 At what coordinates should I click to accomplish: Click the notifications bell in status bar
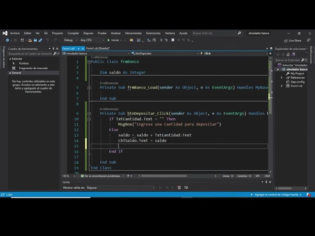tap(308, 195)
